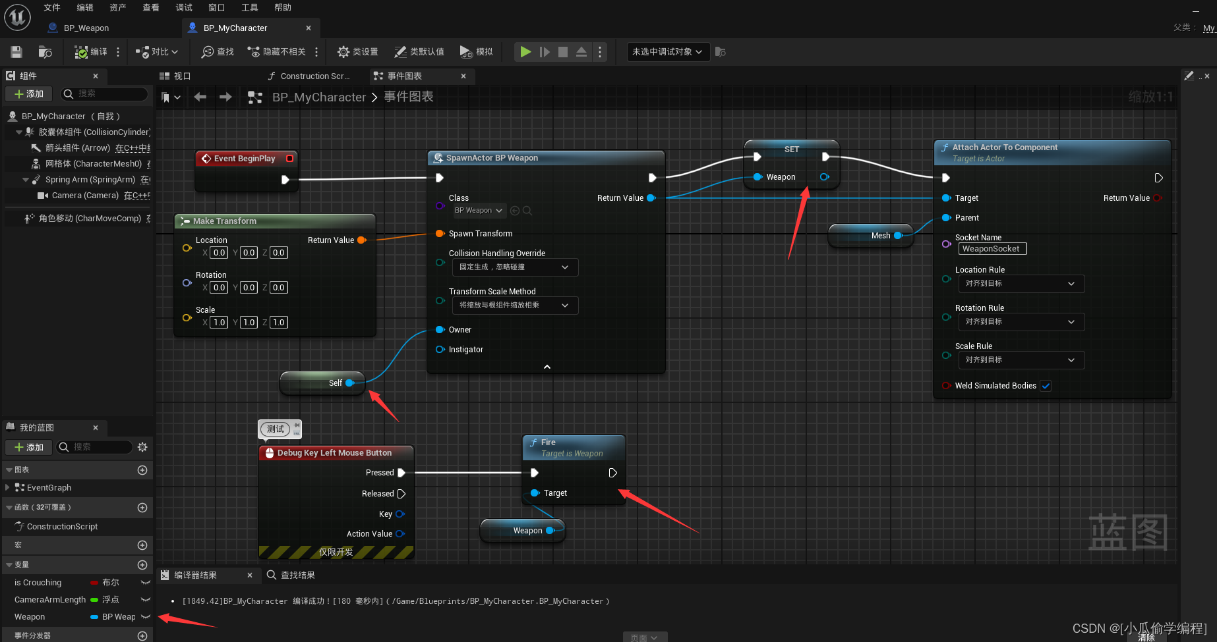Open Transform Scale Method dropdown
The image size is (1217, 642).
pos(514,306)
